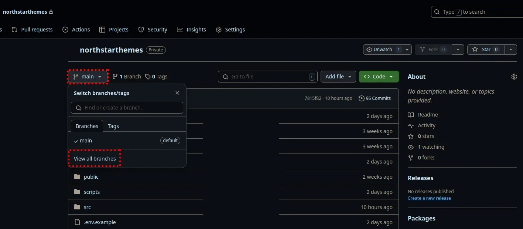
Task: Open the Insights tab
Action: [191, 30]
